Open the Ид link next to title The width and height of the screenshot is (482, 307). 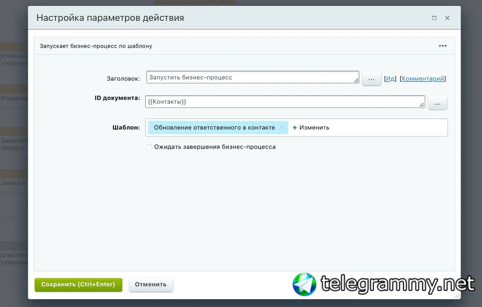pos(390,79)
